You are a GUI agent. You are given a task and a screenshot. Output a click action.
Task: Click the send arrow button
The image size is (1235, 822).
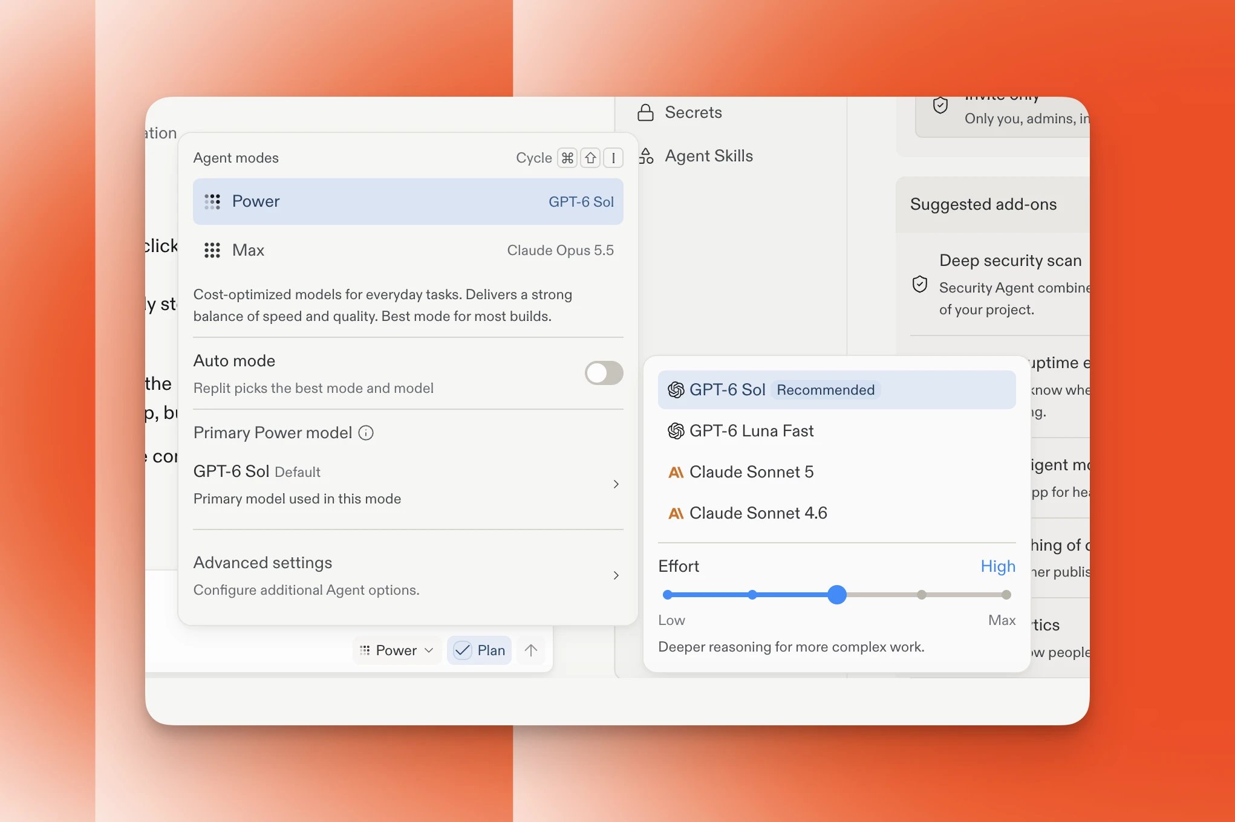pos(531,650)
